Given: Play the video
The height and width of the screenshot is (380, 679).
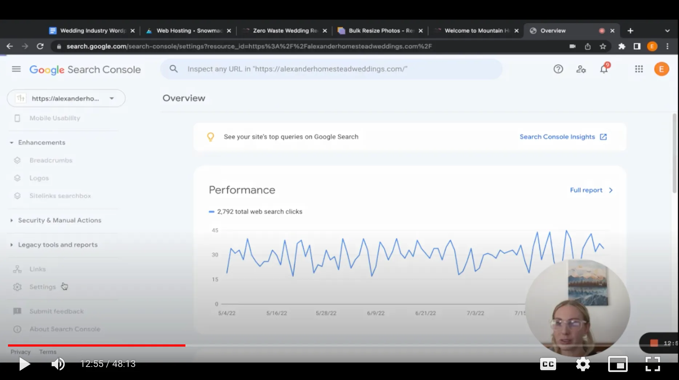Looking at the screenshot, I should point(24,364).
